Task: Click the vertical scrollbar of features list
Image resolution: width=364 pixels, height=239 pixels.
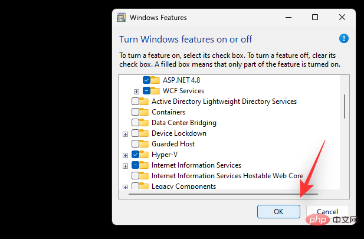Action: pos(344,106)
